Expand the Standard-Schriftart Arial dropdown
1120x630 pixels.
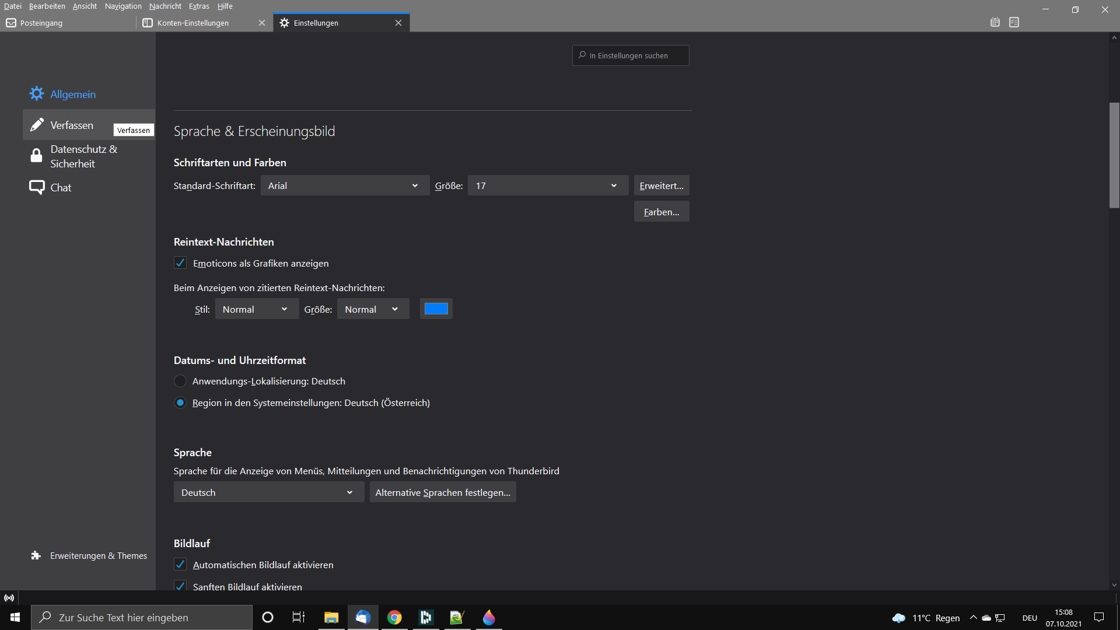[345, 185]
